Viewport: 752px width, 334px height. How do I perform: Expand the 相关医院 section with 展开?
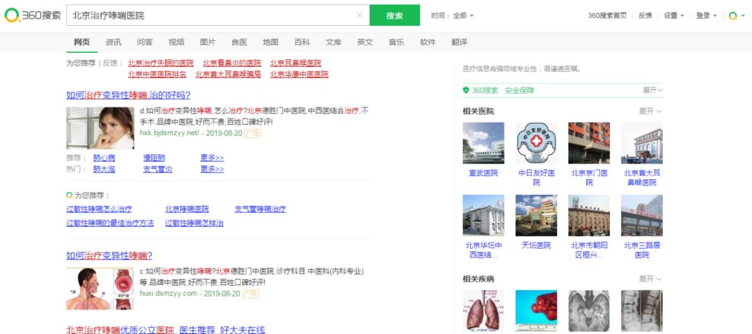650,111
